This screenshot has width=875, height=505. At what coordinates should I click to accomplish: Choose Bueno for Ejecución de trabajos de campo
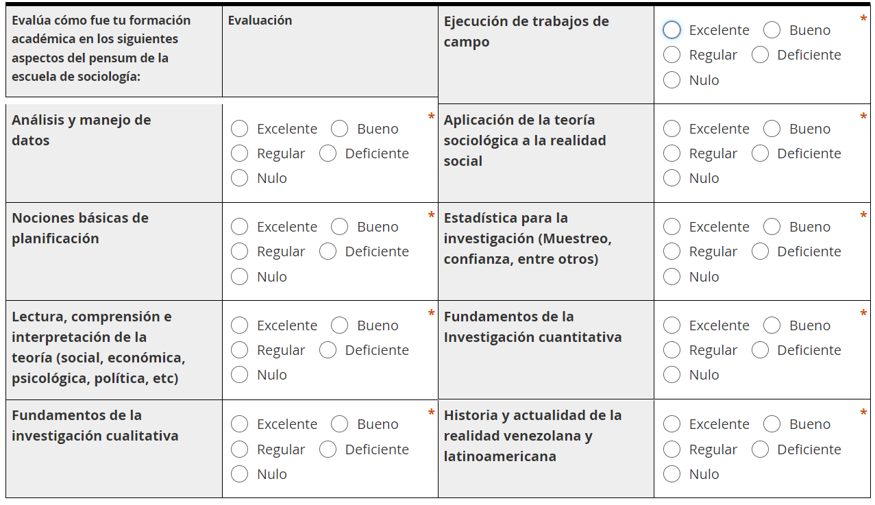coord(772,30)
